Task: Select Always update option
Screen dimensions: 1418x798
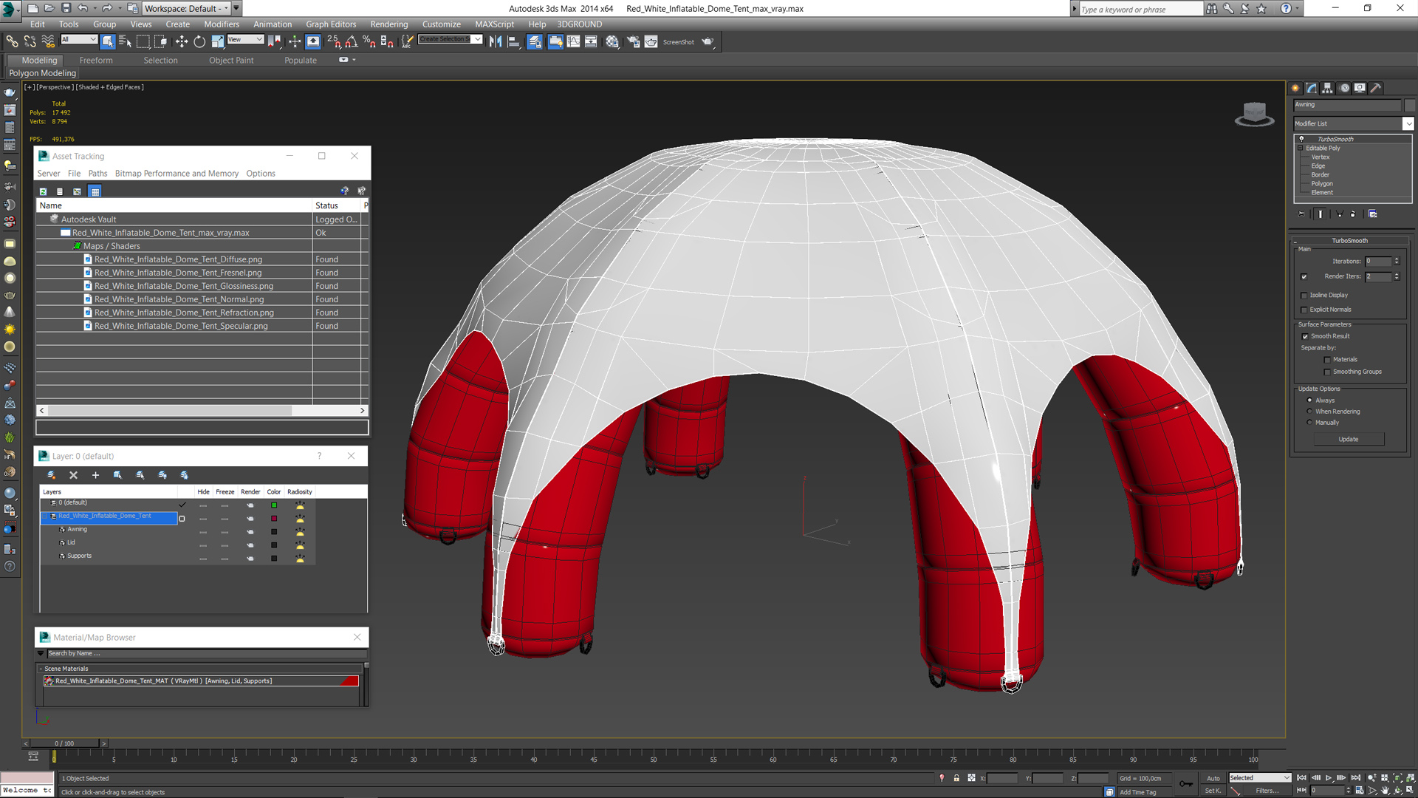Action: (x=1309, y=400)
